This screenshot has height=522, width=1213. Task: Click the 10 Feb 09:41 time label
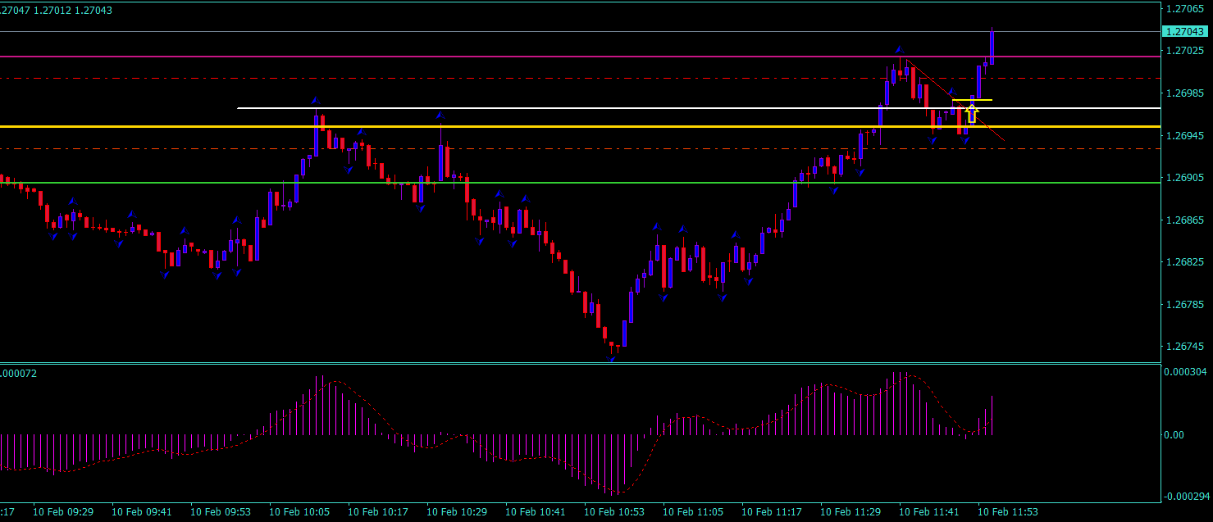(142, 512)
